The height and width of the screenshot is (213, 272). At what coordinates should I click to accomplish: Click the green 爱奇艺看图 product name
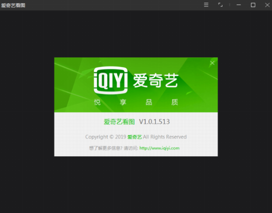[x=119, y=122]
